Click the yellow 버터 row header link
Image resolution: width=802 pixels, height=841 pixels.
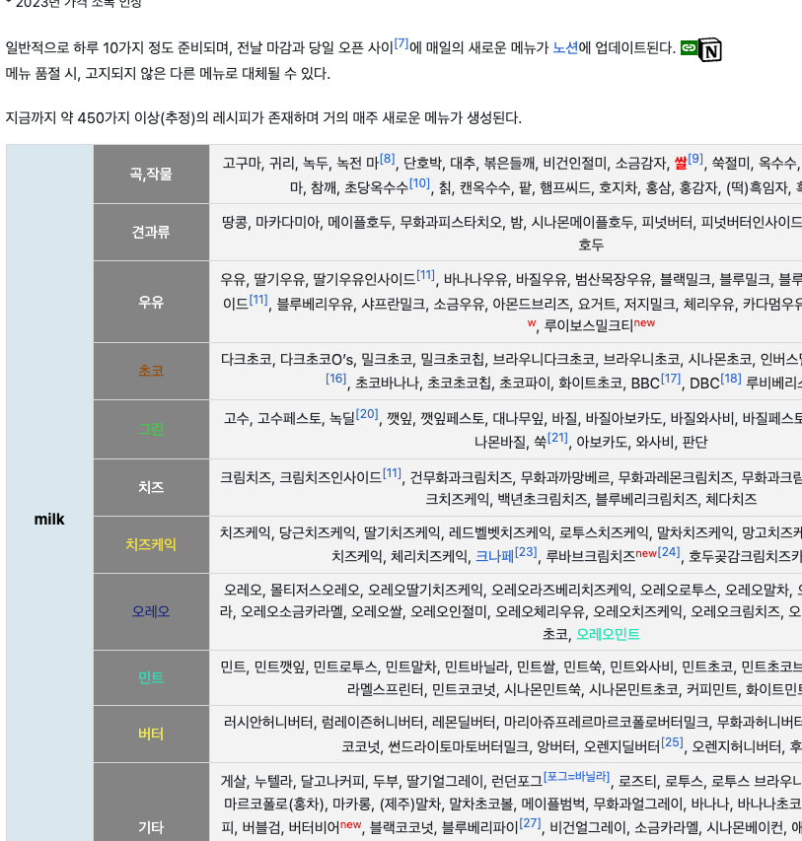point(151,733)
